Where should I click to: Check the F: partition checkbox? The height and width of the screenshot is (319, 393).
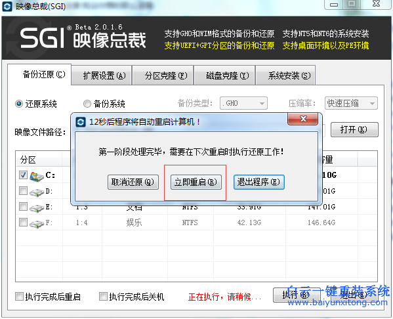(24, 223)
